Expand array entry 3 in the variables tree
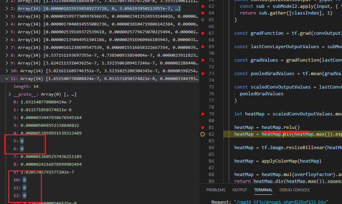 click(7, 16)
